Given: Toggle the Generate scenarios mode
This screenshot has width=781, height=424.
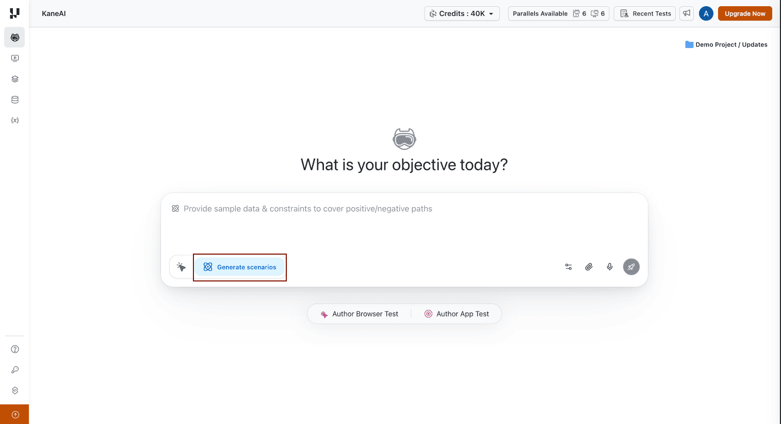Looking at the screenshot, I should click(x=240, y=267).
